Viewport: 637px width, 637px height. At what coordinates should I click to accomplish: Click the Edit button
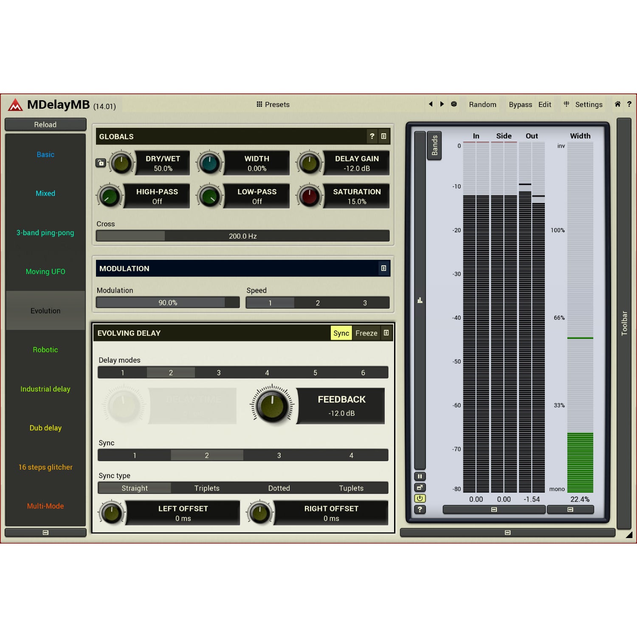[x=545, y=104]
